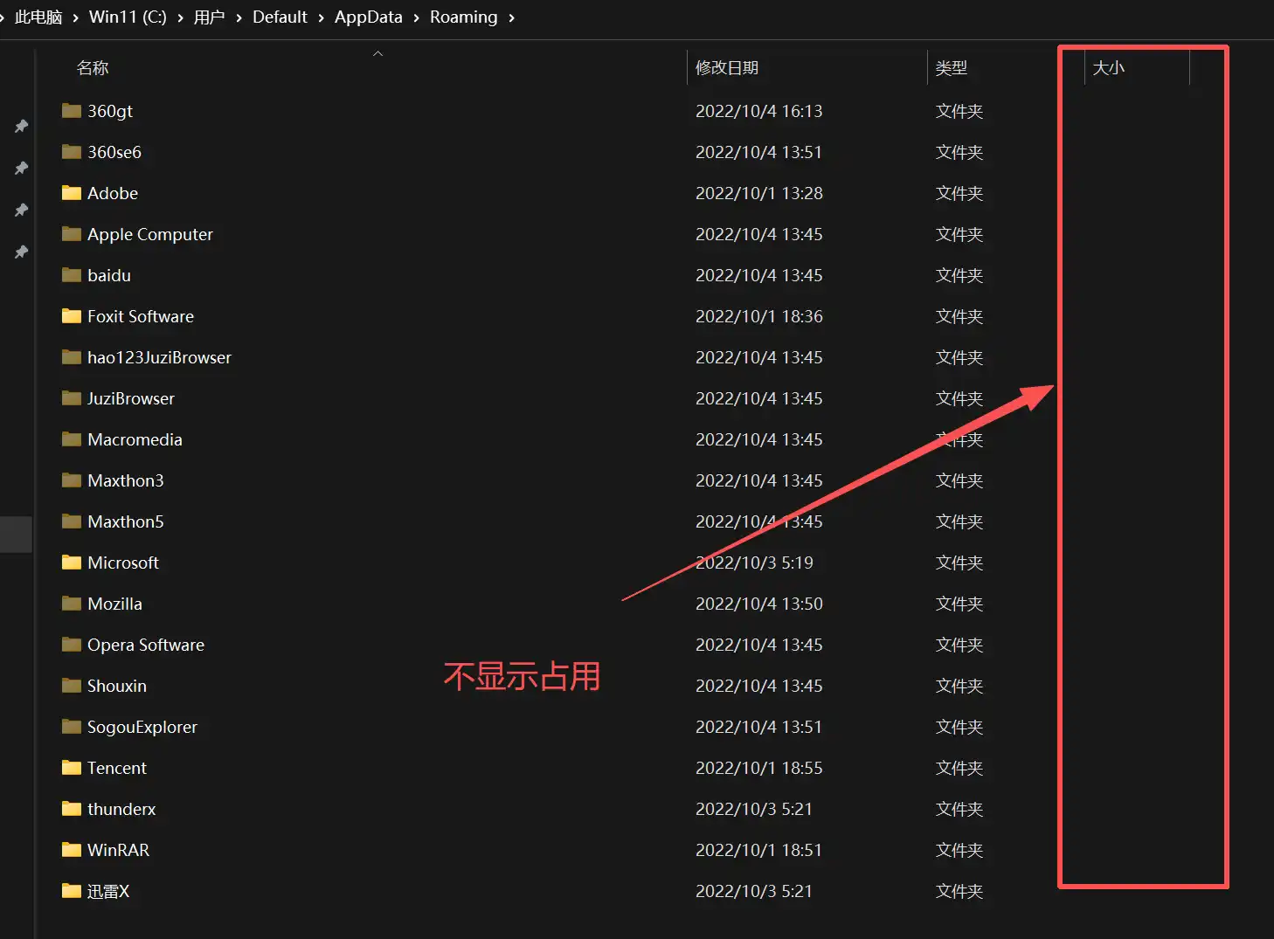Select the 360se6 folder icon
This screenshot has width=1274, height=939.
click(72, 152)
